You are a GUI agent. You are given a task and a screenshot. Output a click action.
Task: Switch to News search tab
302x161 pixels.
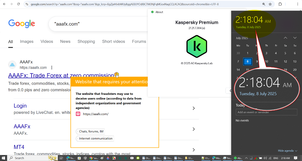[65, 42]
